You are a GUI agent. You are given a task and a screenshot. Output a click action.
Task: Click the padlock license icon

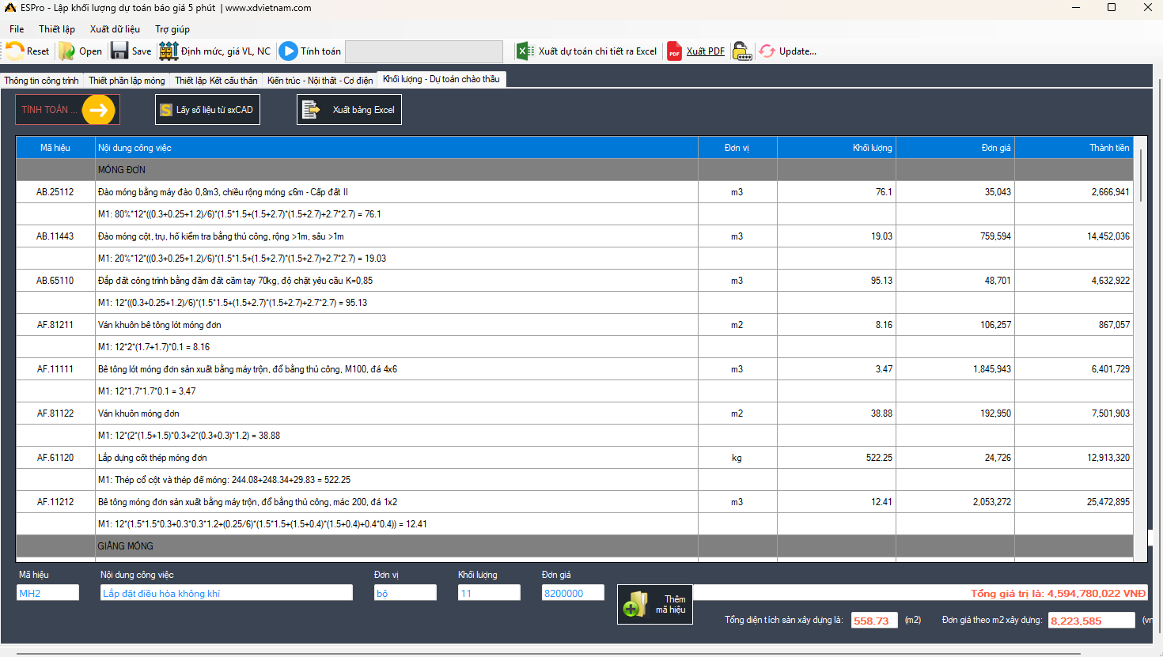point(741,51)
